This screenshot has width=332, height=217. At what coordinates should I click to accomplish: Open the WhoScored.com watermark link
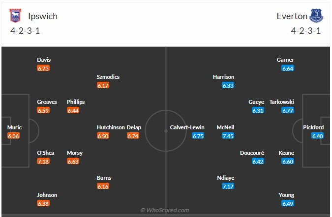tap(164, 210)
